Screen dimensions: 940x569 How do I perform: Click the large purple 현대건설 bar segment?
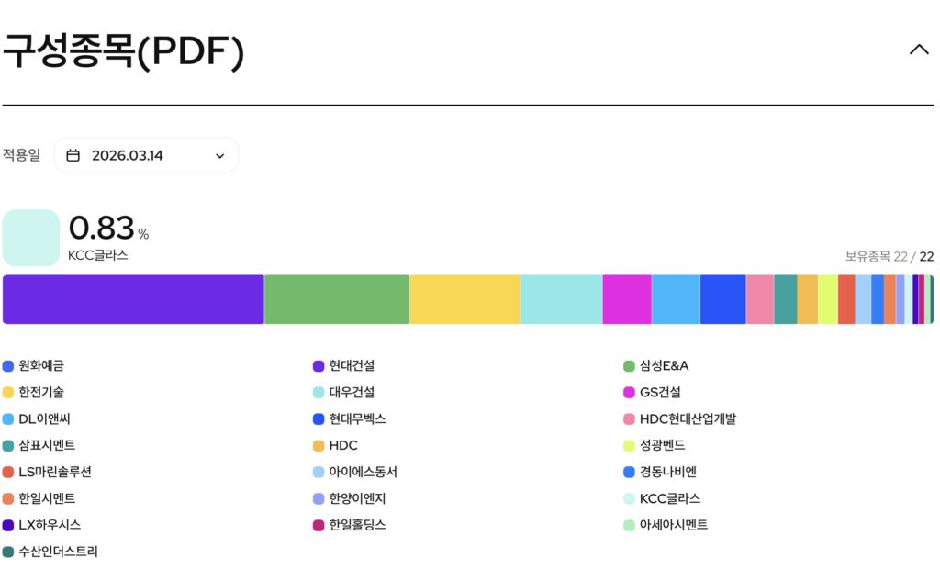pyautogui.click(x=133, y=299)
